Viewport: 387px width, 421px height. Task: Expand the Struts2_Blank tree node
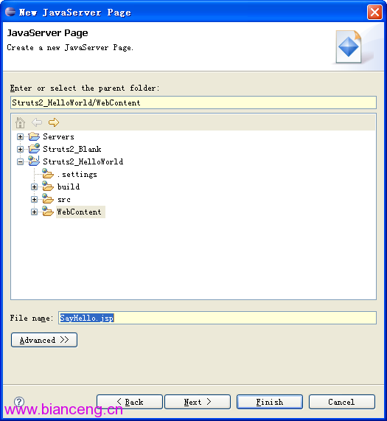click(20, 149)
